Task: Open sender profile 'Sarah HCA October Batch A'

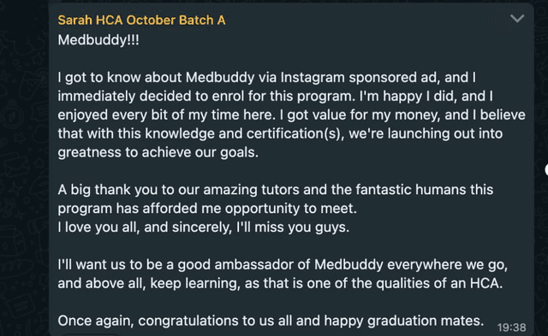Action: [141, 21]
